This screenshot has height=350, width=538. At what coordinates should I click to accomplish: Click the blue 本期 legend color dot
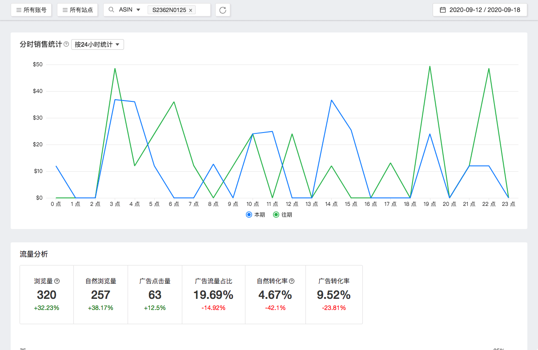[x=249, y=214]
